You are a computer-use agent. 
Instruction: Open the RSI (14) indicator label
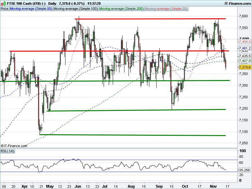point(8,151)
